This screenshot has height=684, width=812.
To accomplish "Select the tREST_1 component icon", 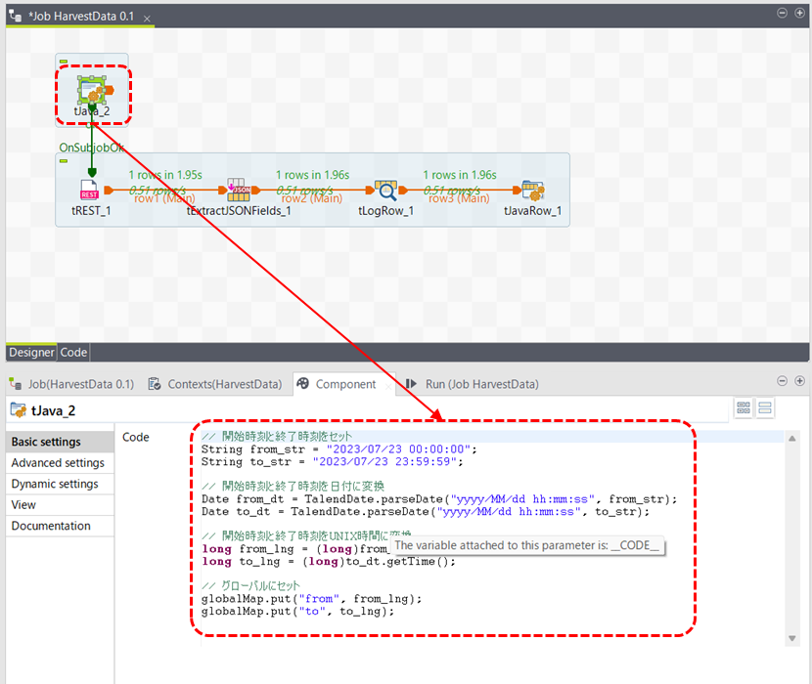I will (89, 190).
